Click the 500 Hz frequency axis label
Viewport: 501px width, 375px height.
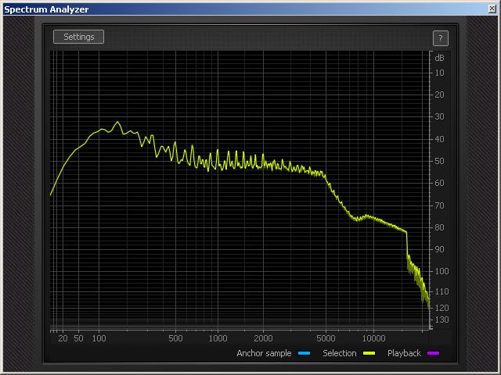[175, 338]
